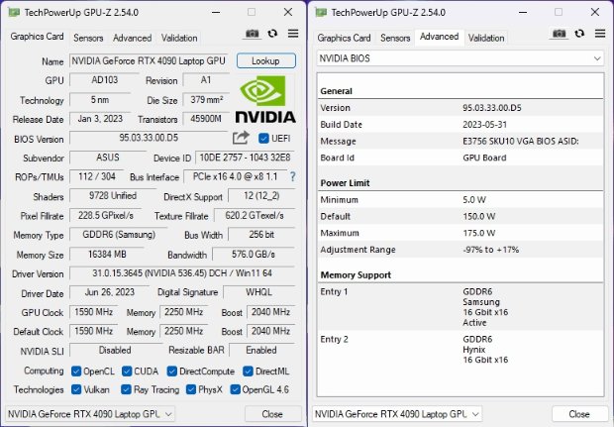Click the Bandwidth value 576.0 GB/s
Viewport: 614px width, 427px height.
[x=254, y=255]
